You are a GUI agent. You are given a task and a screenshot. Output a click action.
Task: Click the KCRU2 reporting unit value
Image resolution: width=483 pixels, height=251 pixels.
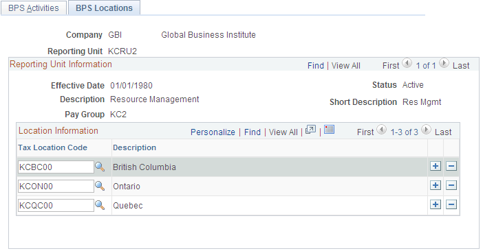tap(122, 51)
